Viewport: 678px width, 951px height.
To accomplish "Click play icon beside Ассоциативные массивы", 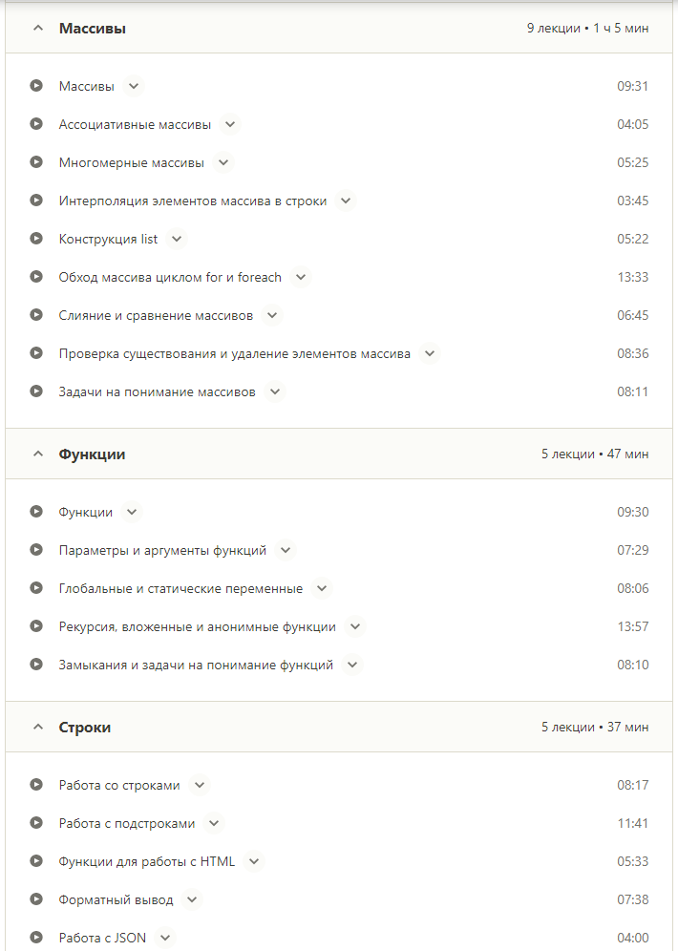I will [36, 124].
